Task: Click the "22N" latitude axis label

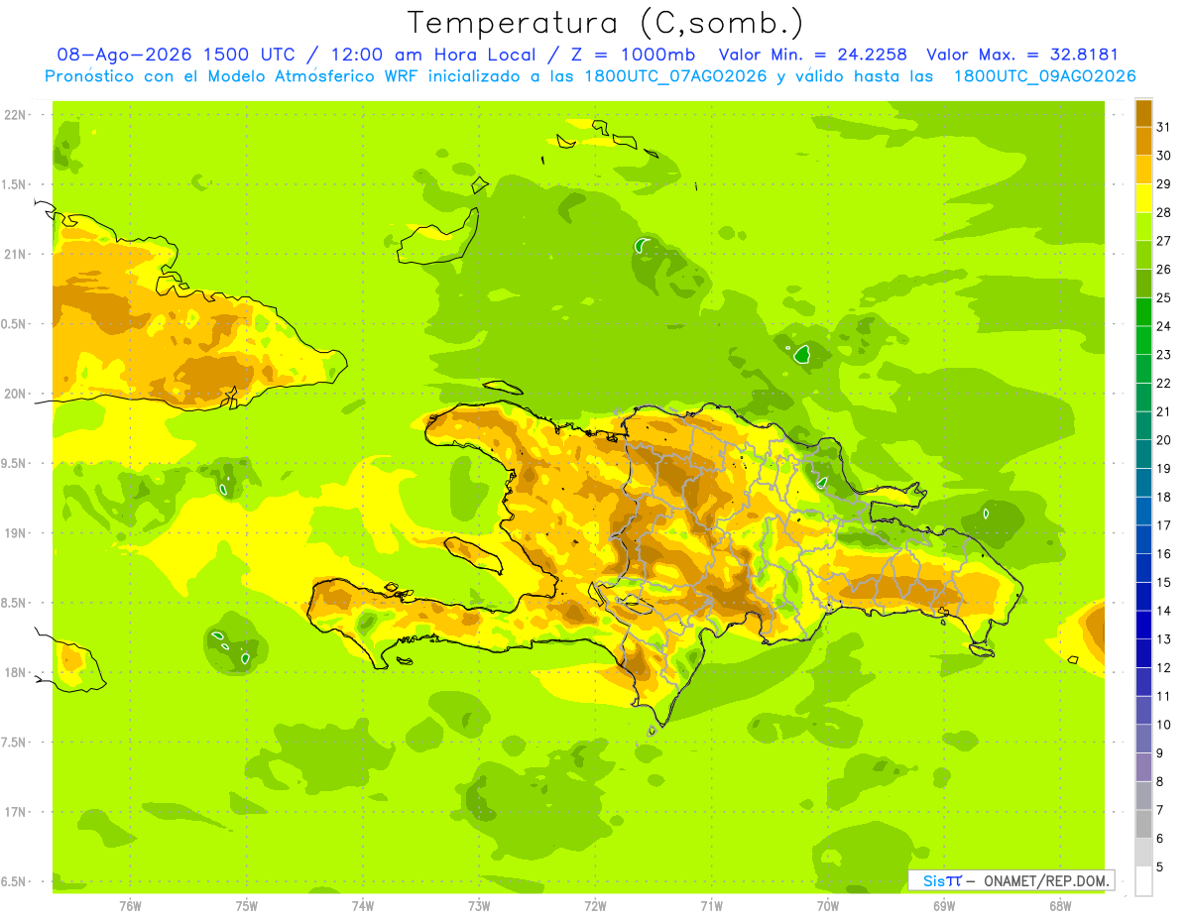Action: [x=16, y=115]
